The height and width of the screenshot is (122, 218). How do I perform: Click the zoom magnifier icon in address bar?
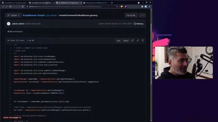pyautogui.click(x=117, y=7)
